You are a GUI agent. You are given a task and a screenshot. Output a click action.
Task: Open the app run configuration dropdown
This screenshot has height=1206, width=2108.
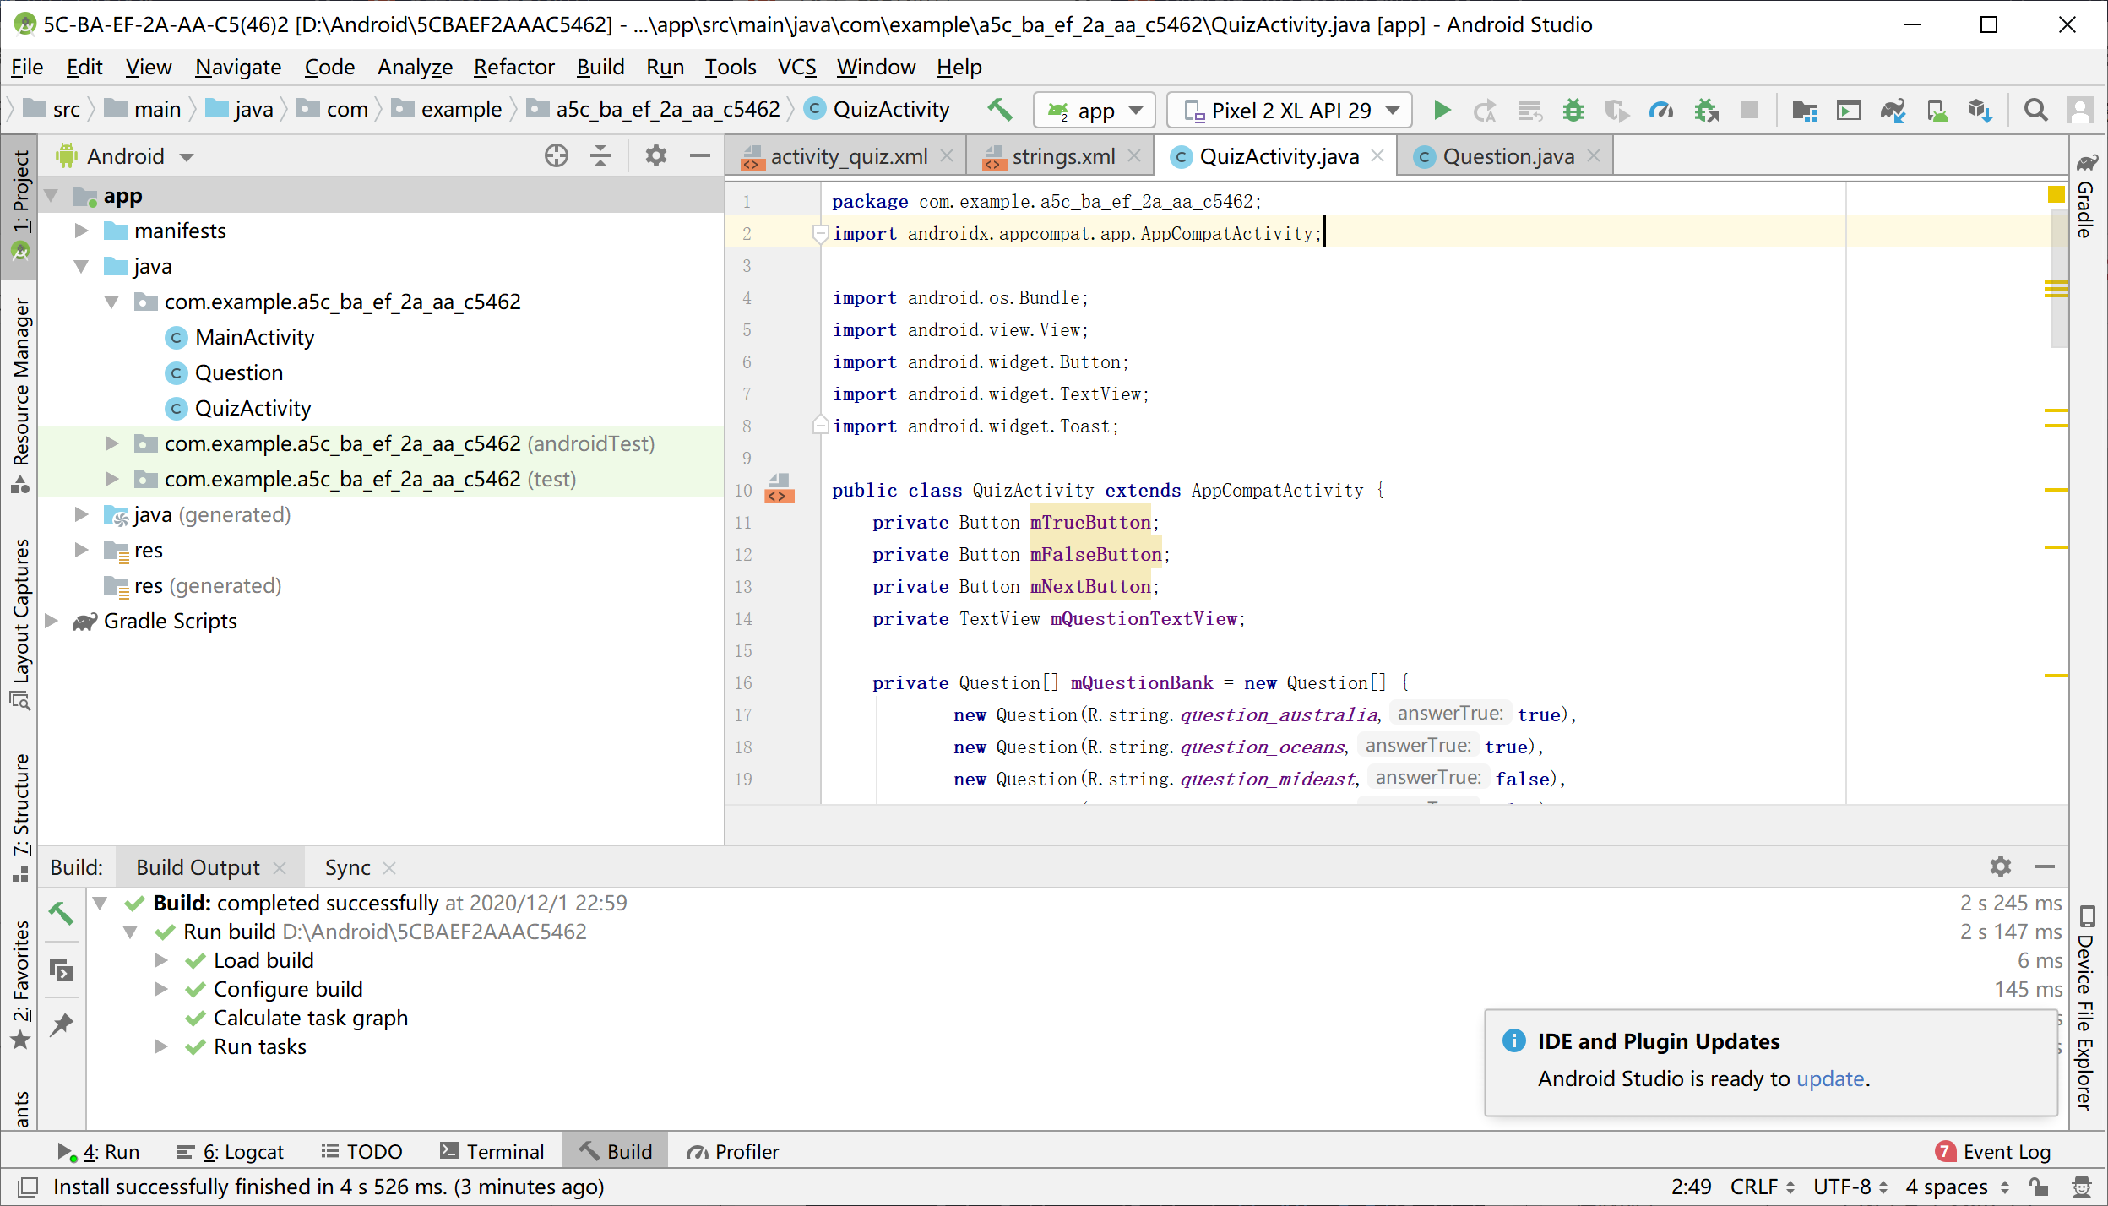[x=1093, y=111]
